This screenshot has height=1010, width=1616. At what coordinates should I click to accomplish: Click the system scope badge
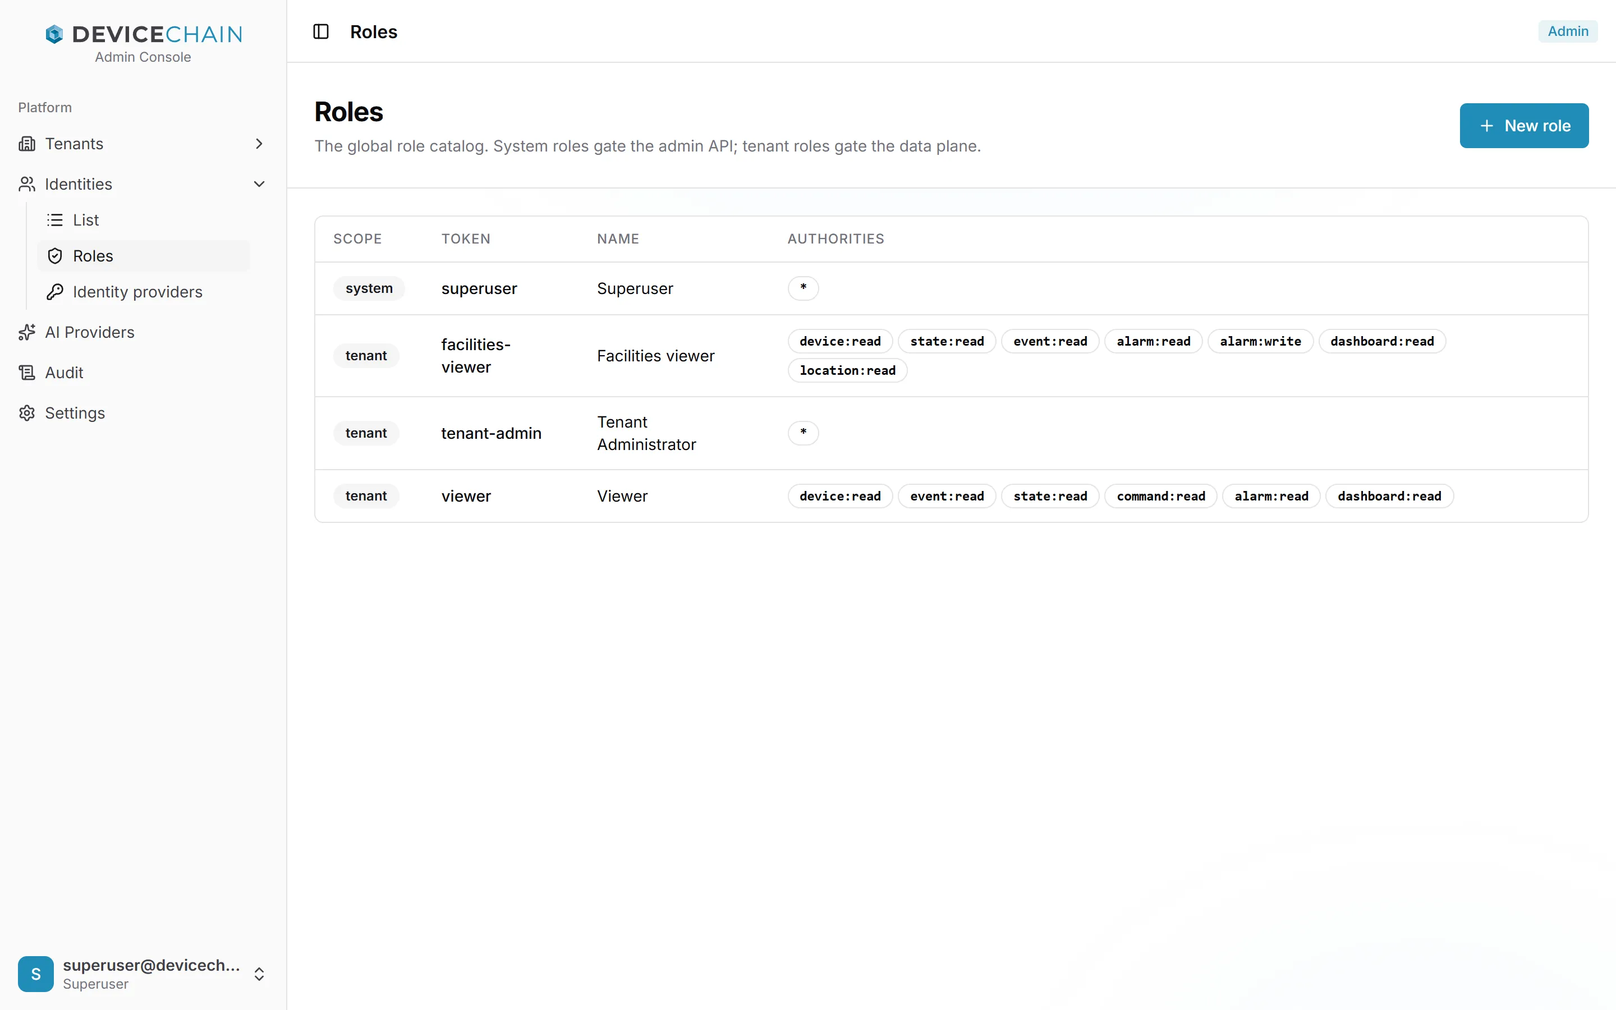tap(369, 288)
